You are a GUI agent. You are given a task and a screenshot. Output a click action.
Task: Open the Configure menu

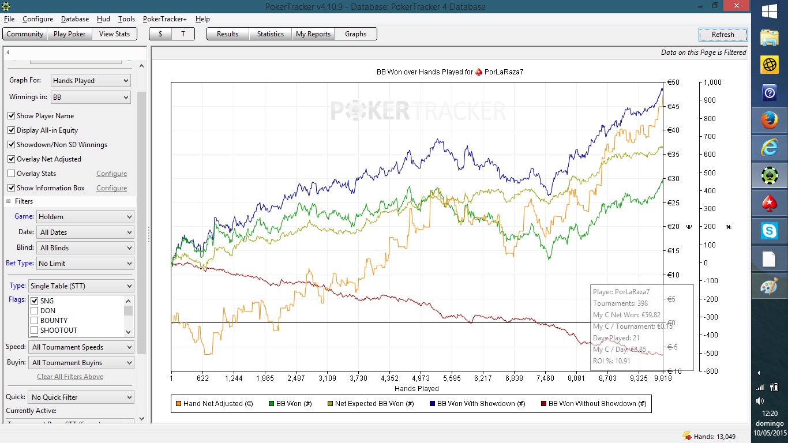tap(37, 19)
